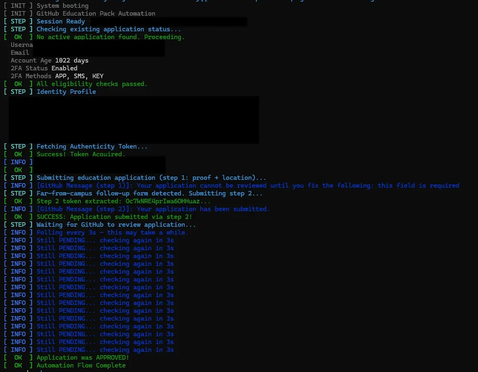The height and width of the screenshot is (372, 478).
Task: Click the 'Email' field label
Action: [x=20, y=53]
